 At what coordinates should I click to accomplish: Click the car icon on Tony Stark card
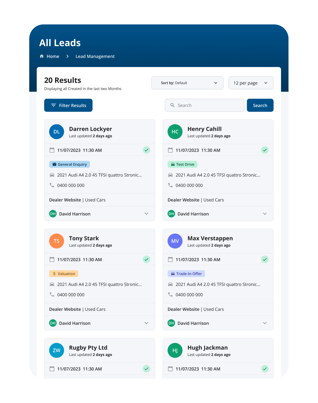pyautogui.click(x=52, y=284)
